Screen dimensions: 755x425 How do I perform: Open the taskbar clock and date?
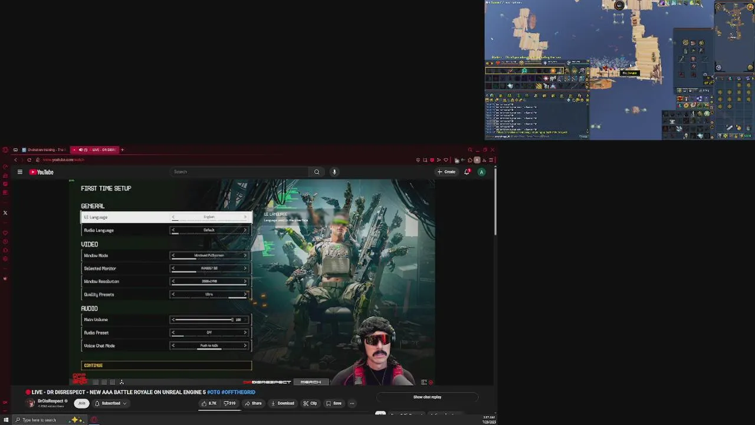coord(488,420)
